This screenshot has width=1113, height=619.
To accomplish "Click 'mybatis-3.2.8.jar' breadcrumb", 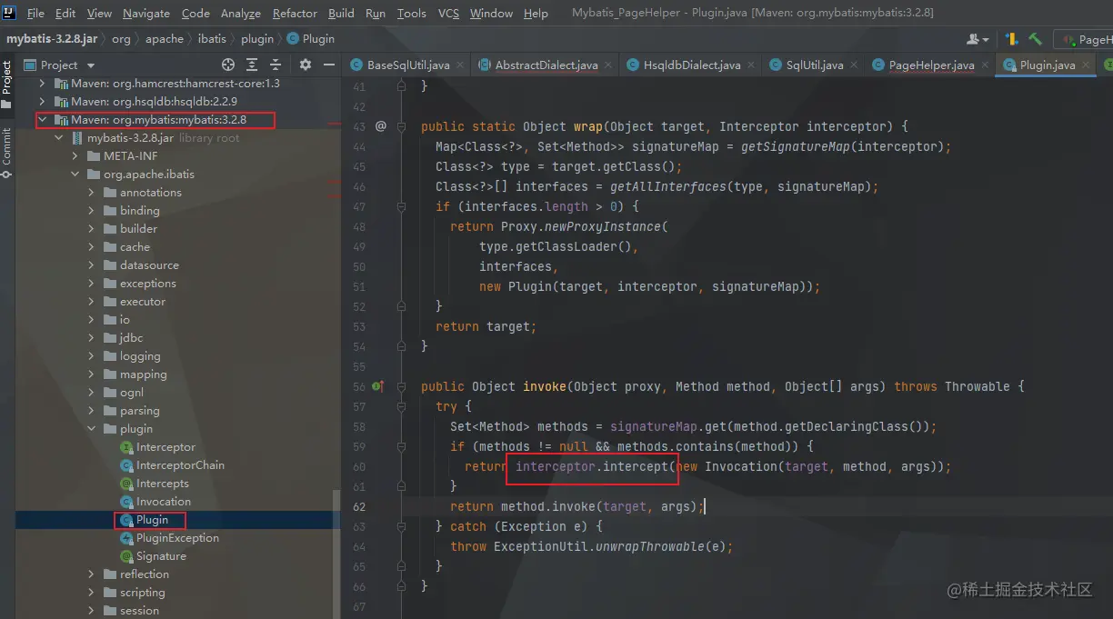I will click(50, 39).
